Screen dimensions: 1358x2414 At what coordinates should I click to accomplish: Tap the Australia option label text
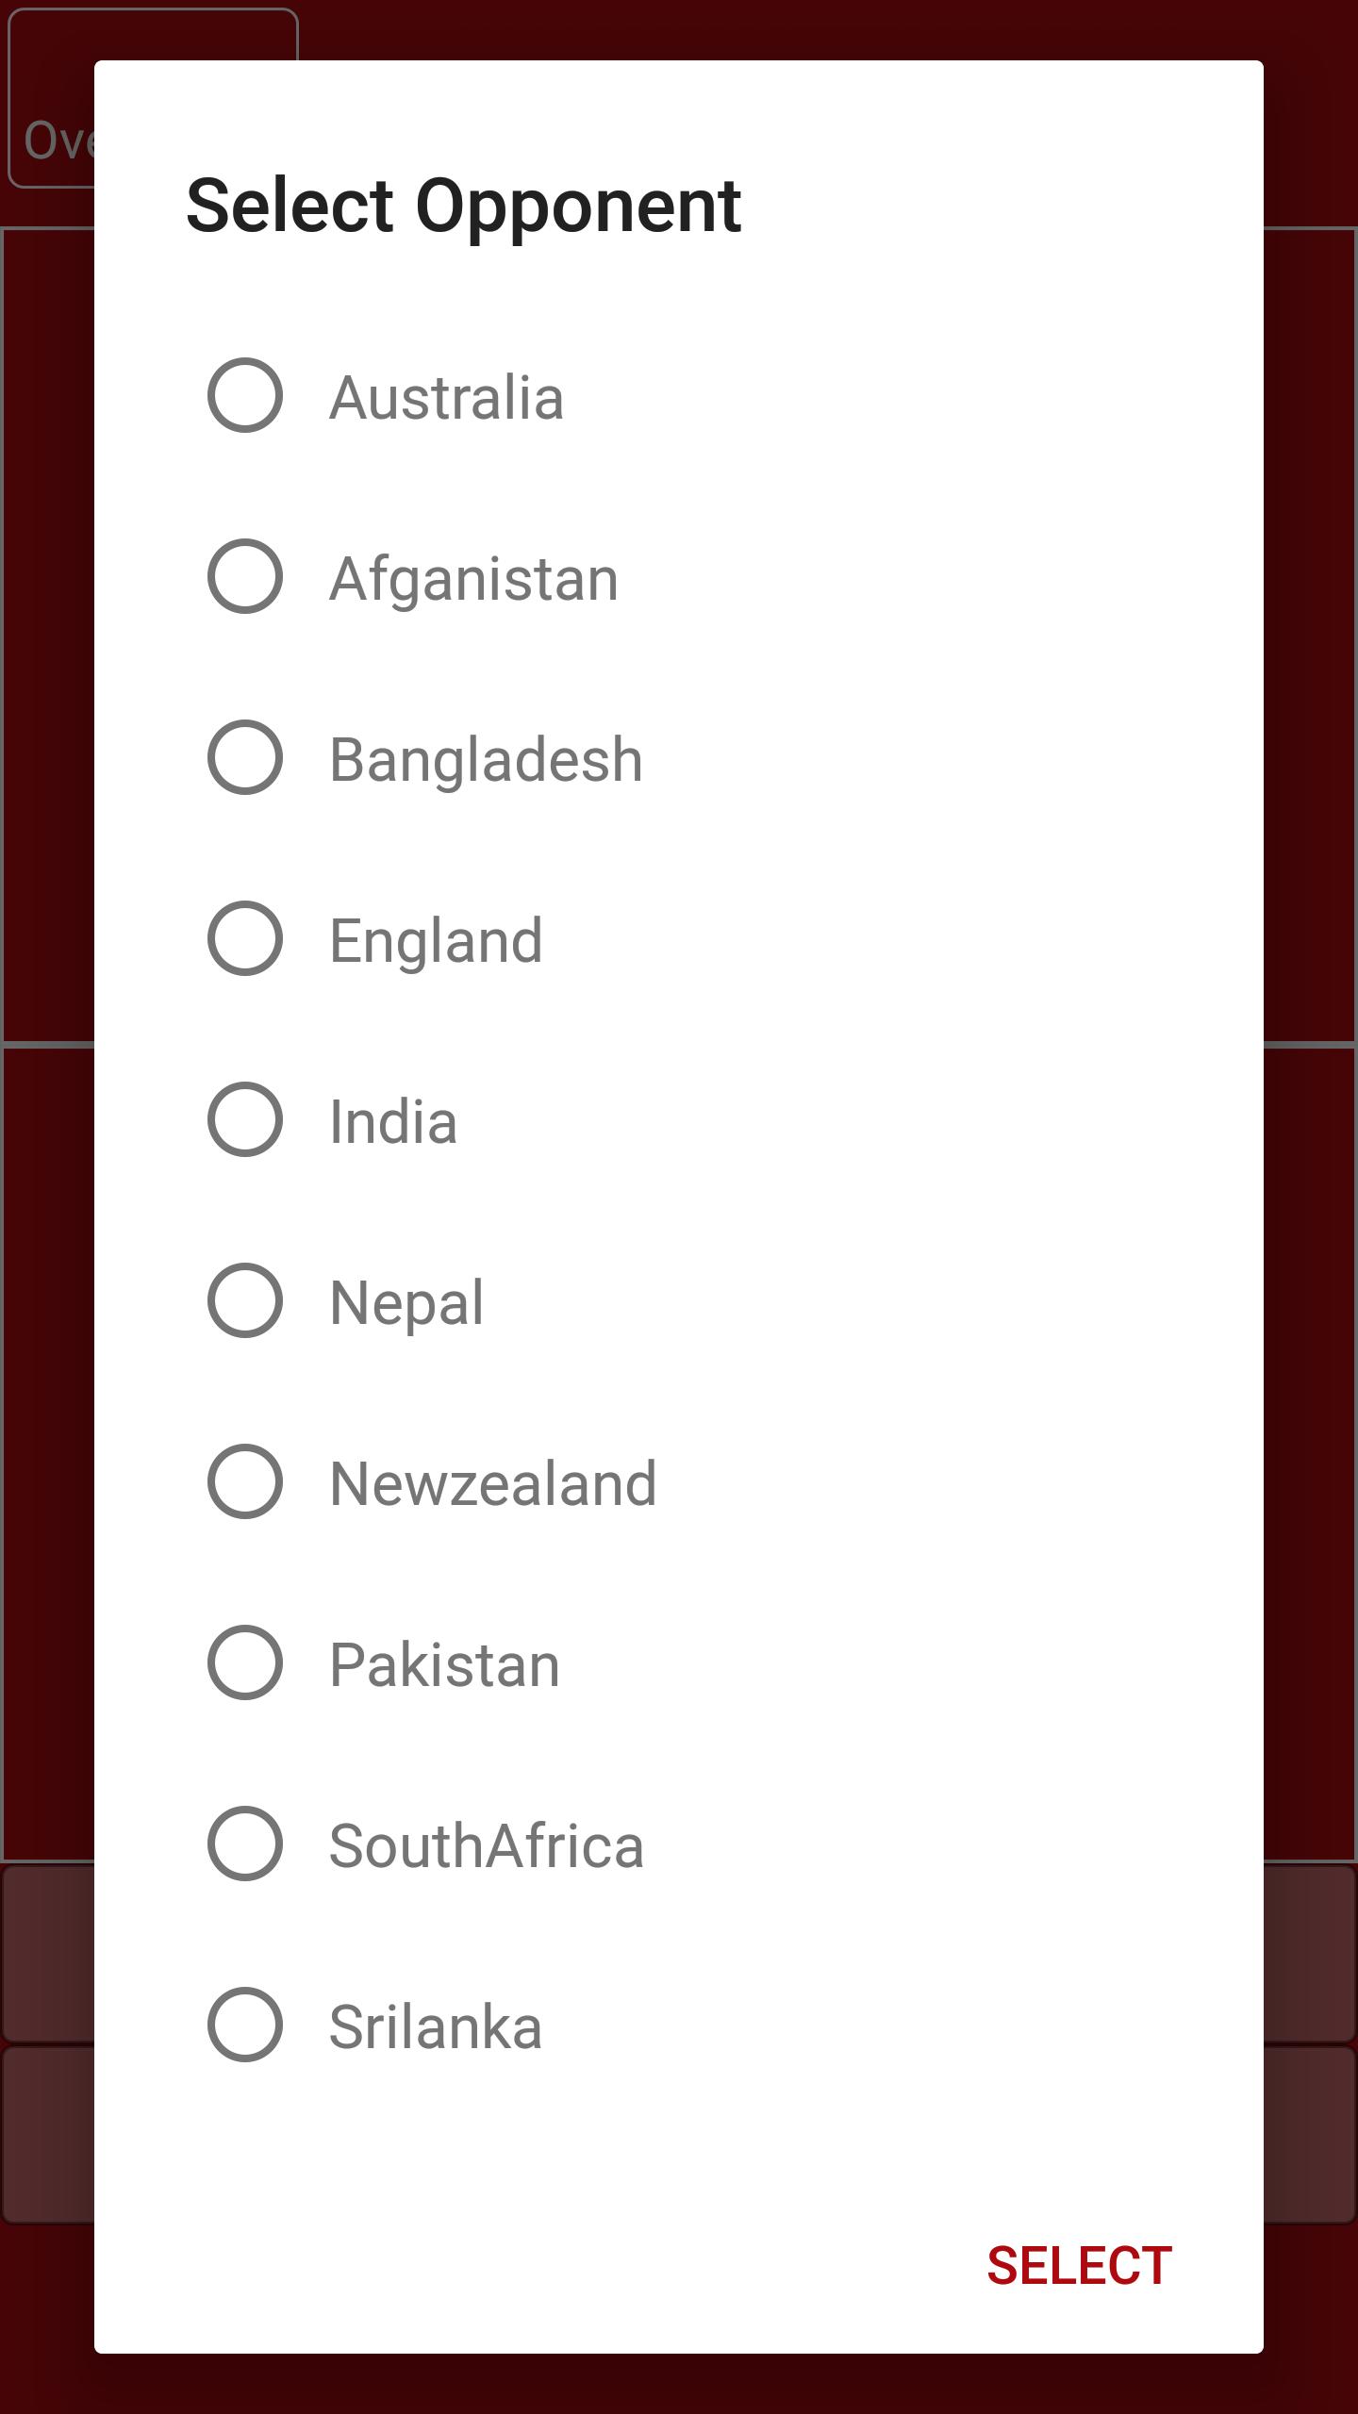coord(448,396)
